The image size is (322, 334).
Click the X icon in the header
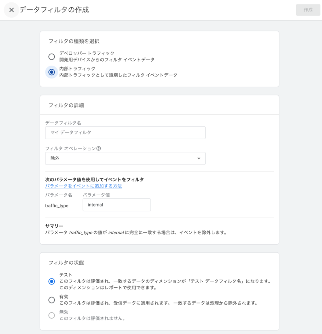click(11, 10)
